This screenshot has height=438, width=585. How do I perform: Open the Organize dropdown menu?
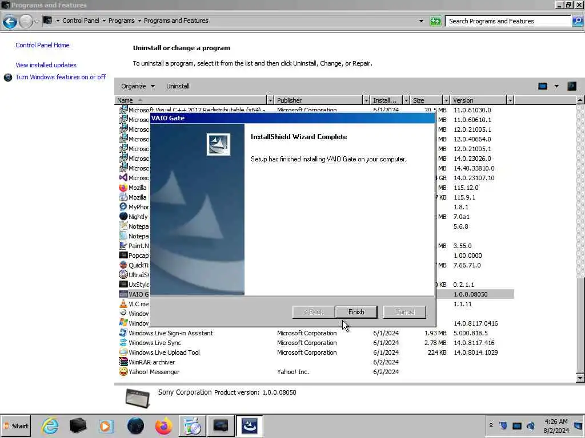(138, 86)
